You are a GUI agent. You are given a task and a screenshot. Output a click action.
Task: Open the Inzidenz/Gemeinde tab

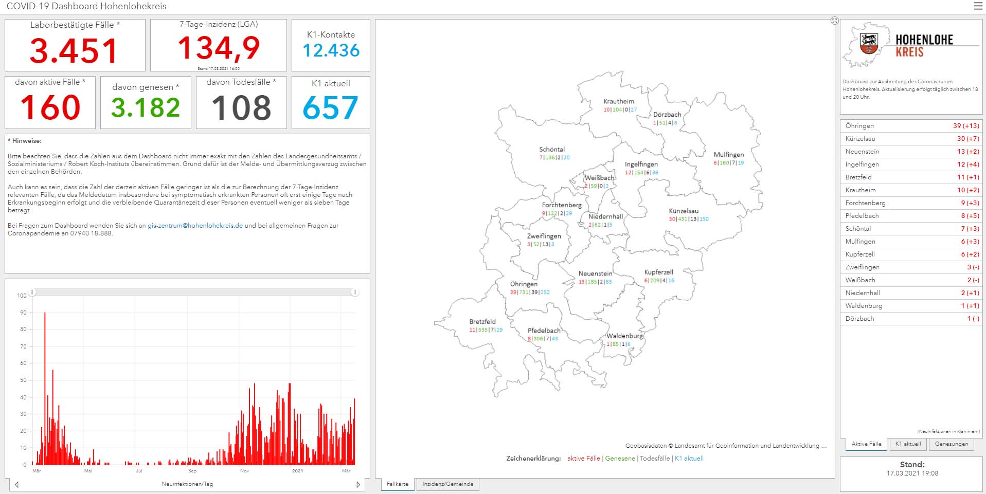pyautogui.click(x=447, y=484)
